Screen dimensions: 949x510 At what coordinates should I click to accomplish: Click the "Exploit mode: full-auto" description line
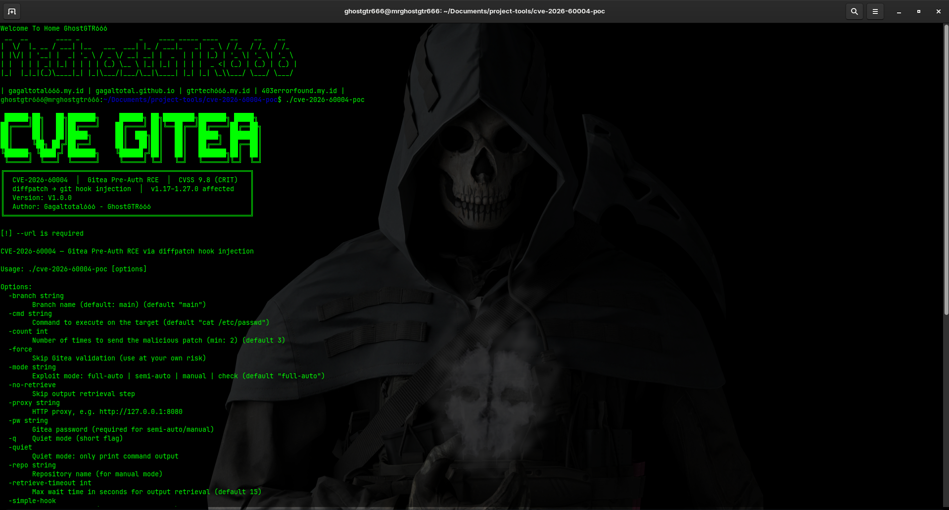click(179, 376)
